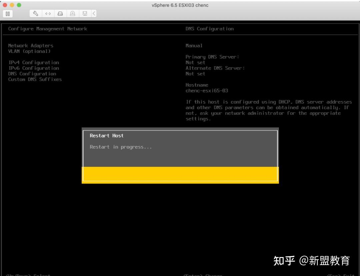Select IPv6 Configuration entry

[x=34, y=68]
